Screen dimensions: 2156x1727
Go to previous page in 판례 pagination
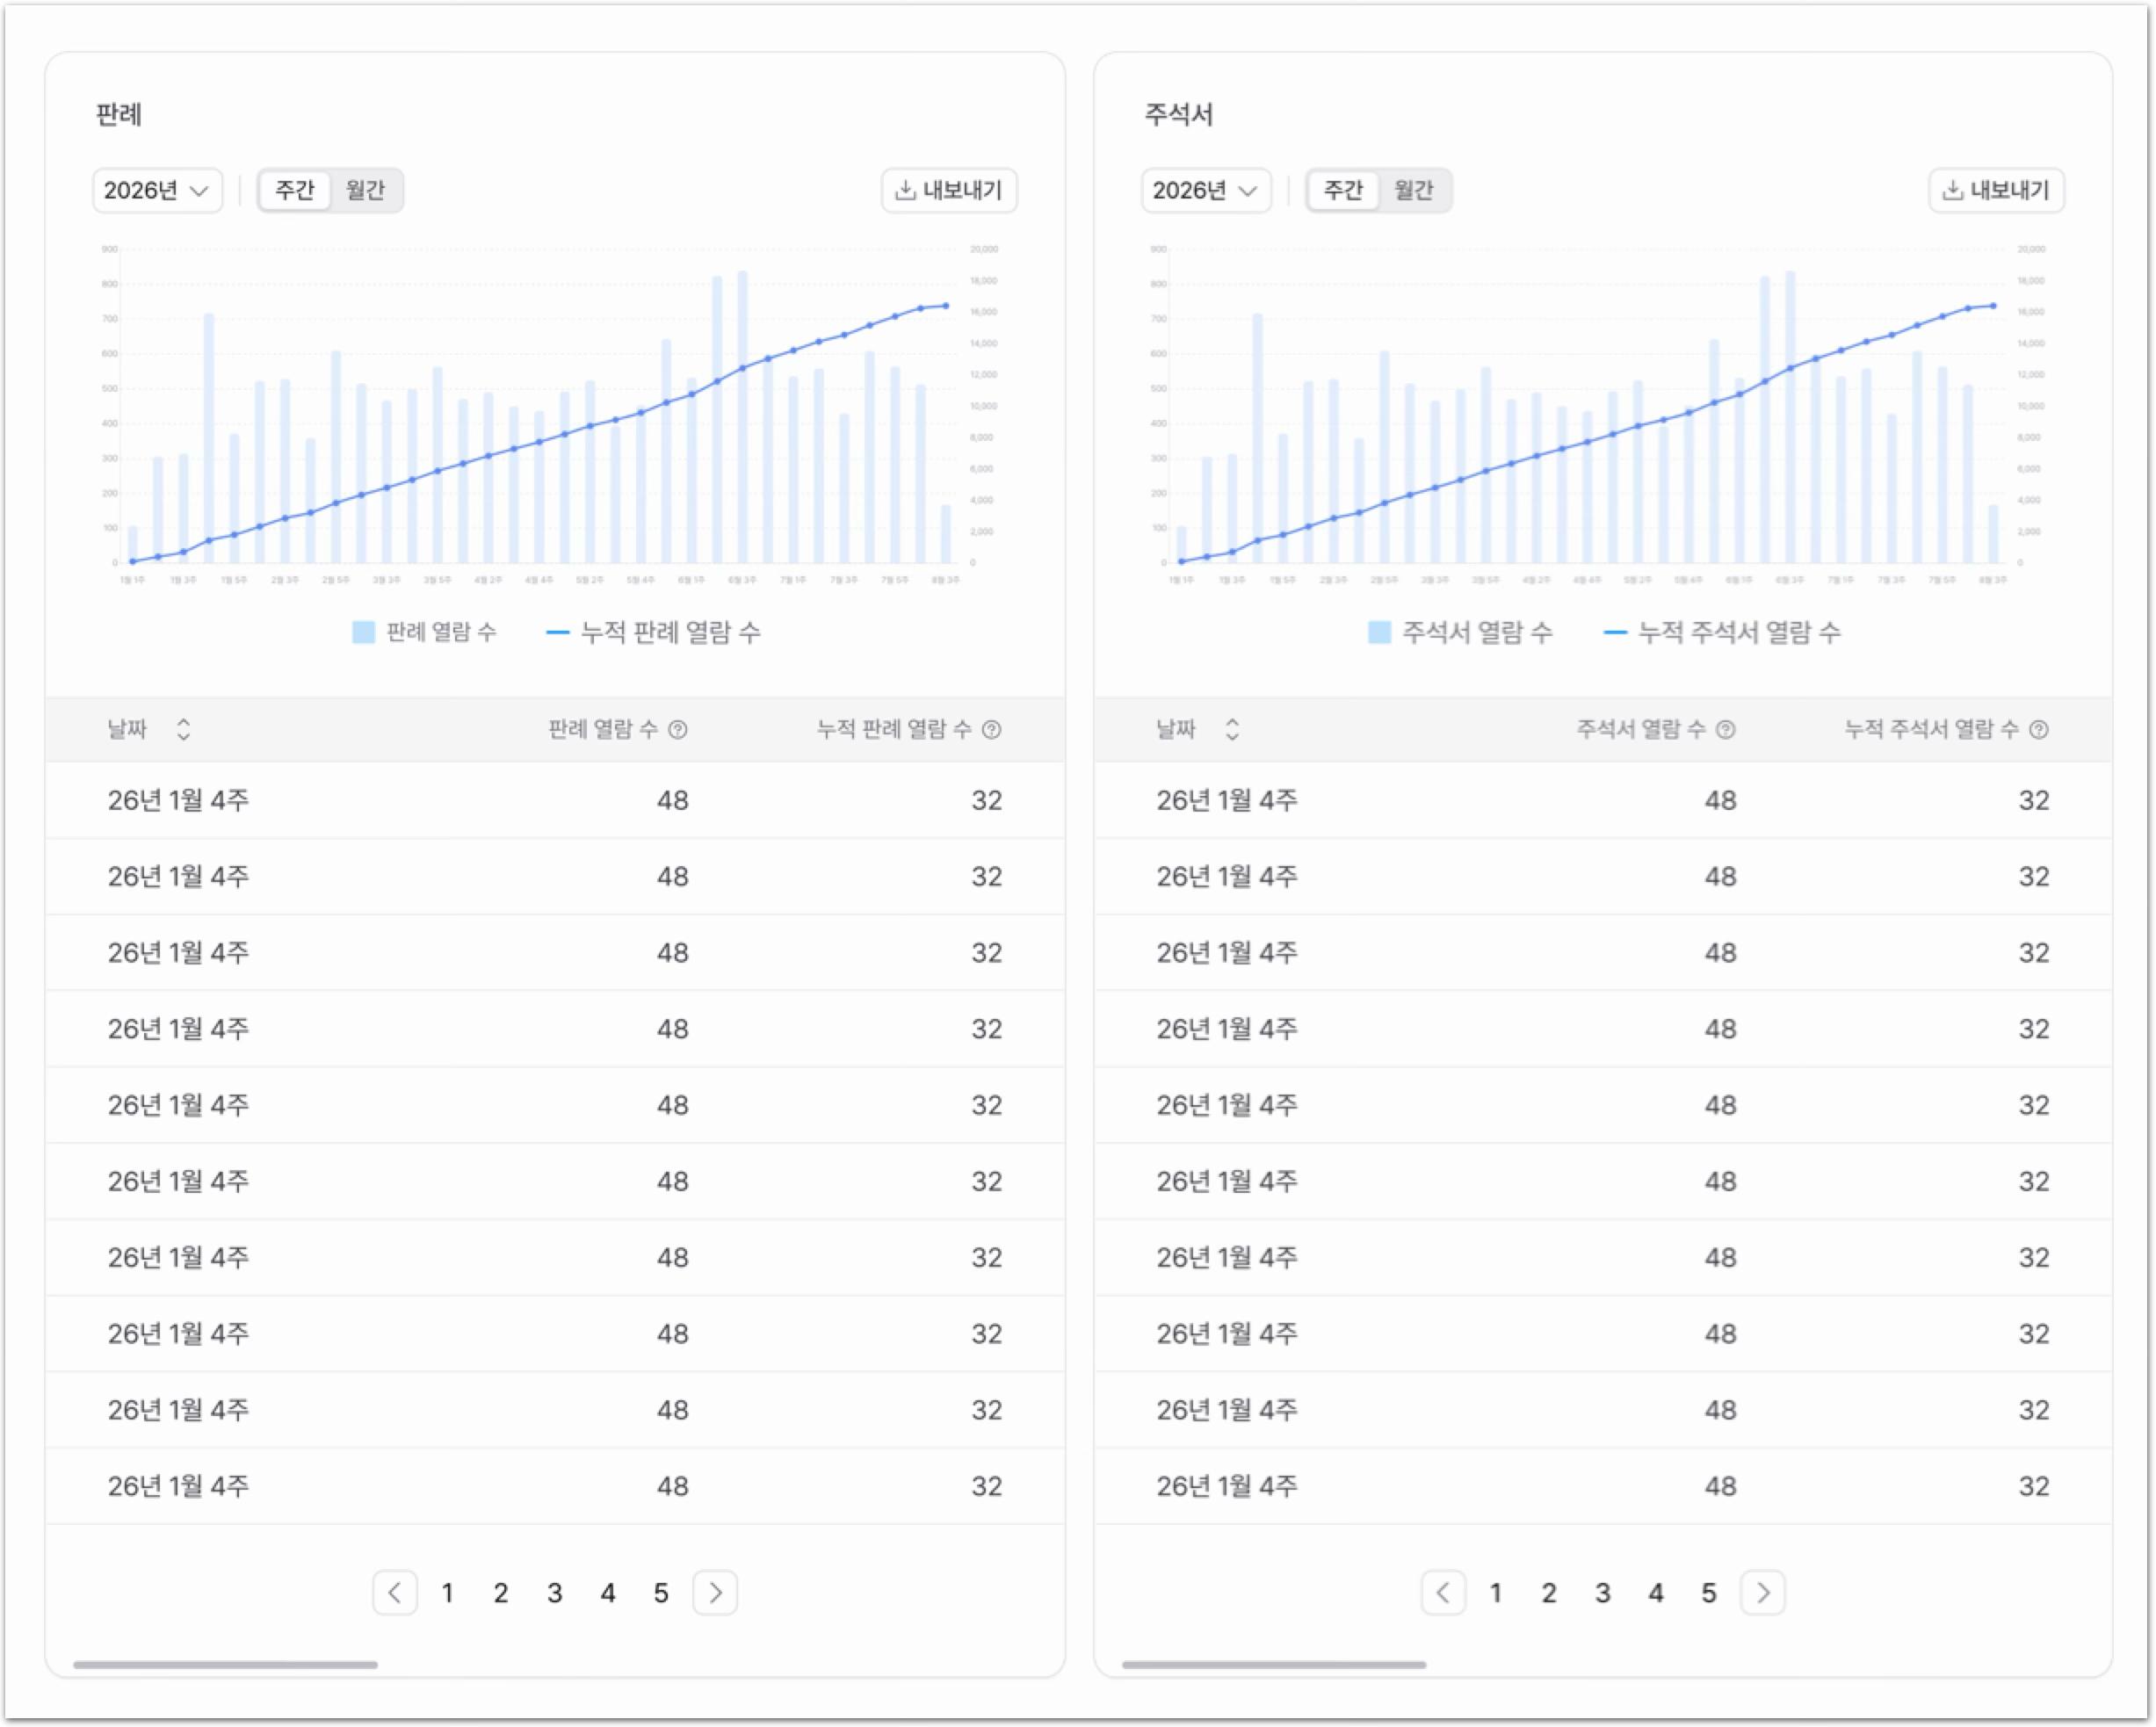click(x=395, y=1593)
